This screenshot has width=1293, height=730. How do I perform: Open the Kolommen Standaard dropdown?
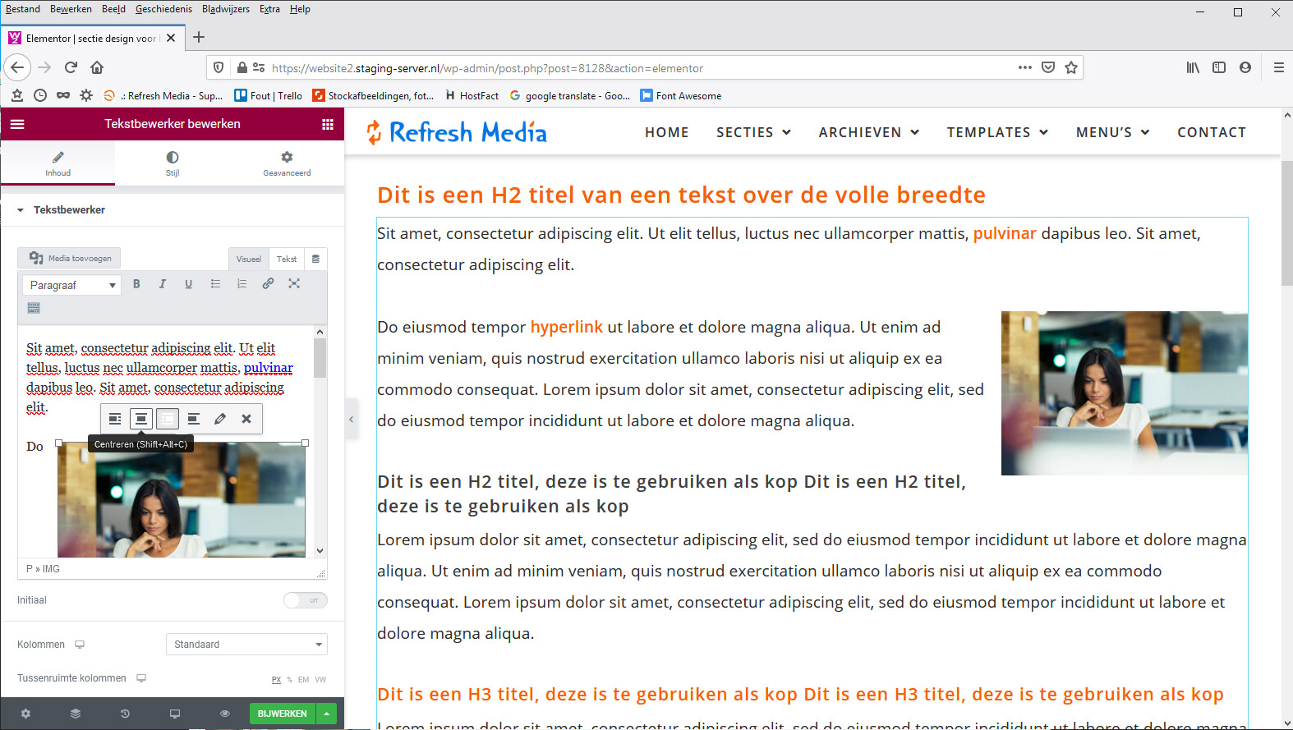pos(246,645)
